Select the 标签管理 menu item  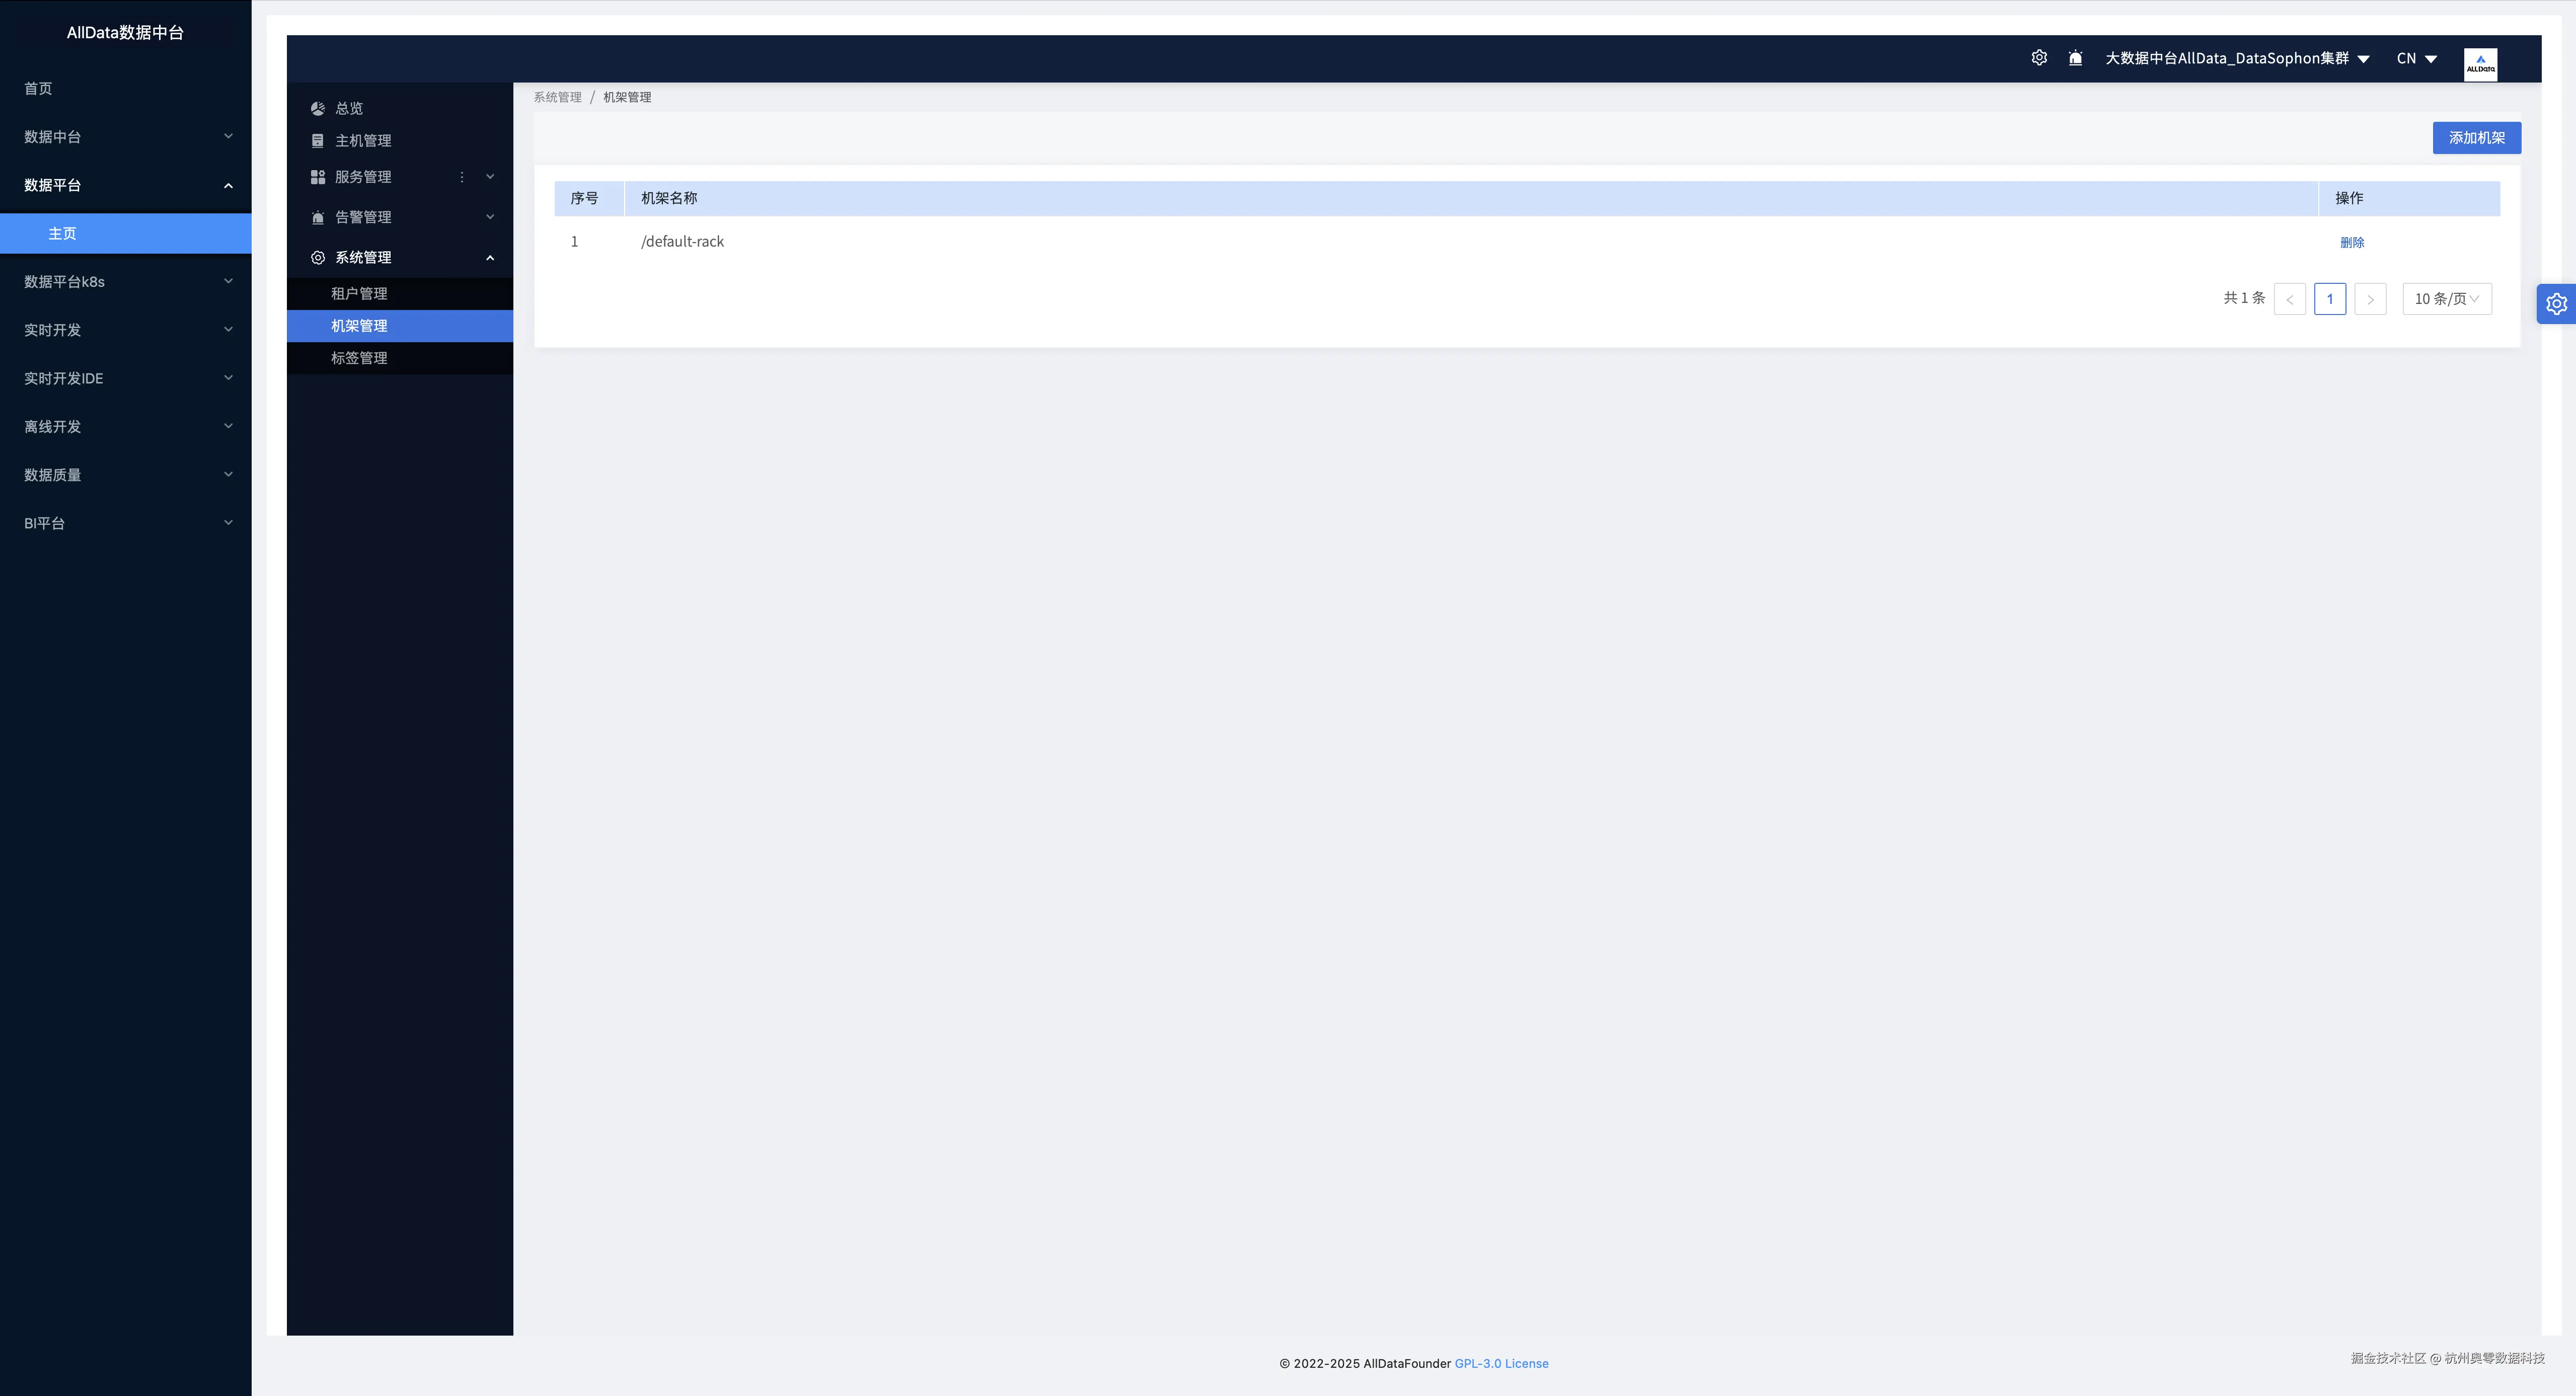[359, 358]
